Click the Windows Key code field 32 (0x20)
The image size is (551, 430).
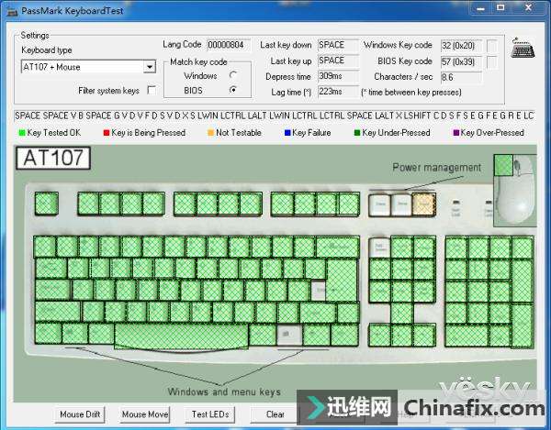461,46
